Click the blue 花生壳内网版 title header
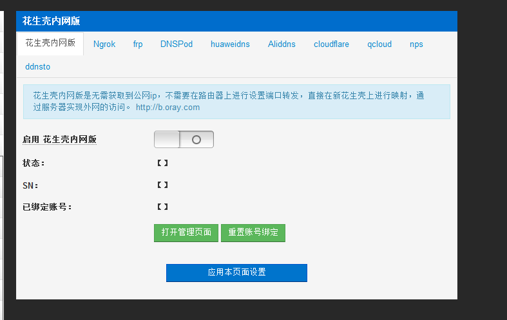Screen dimensions: 507x320 point(236,21)
